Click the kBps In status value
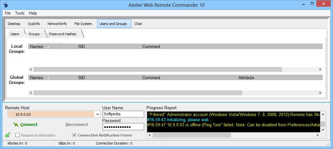Image resolution: width=333 pixels, height=149 pixels. click(74, 143)
